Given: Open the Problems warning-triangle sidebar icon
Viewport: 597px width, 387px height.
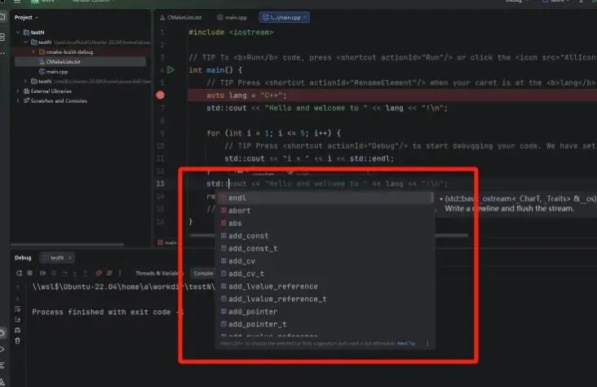Looking at the screenshot, I should (x=2, y=381).
